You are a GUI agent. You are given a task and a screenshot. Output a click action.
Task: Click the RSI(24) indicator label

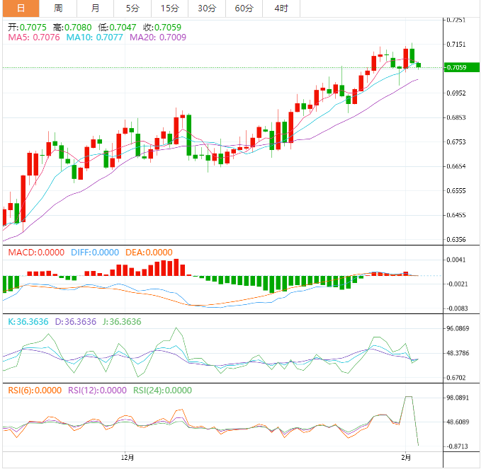pos(162,391)
